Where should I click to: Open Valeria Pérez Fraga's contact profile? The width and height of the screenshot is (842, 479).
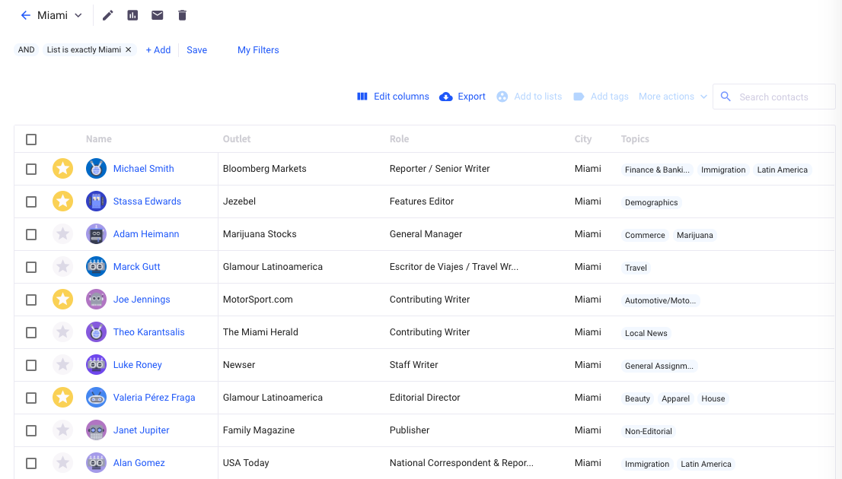click(x=154, y=398)
